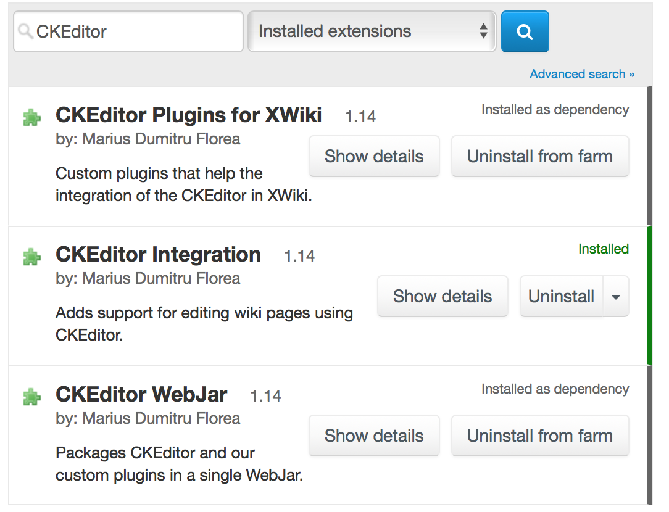The width and height of the screenshot is (669, 512).
Task: Open the Installed extensions dropdown
Action: pyautogui.click(x=372, y=31)
